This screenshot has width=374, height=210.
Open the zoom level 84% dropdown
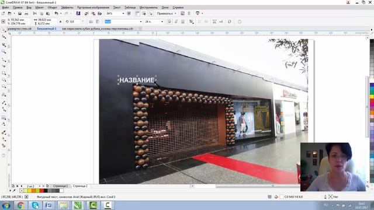(x=123, y=13)
